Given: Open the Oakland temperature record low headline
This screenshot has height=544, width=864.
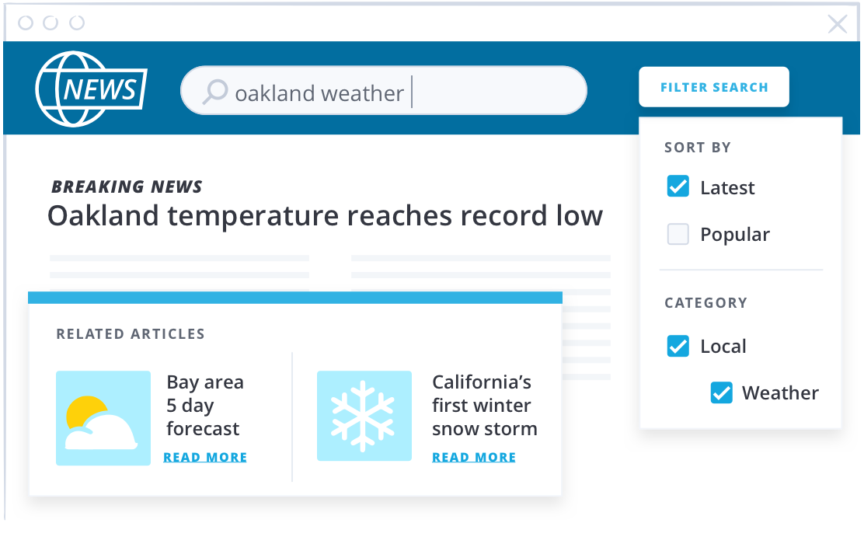Looking at the screenshot, I should click(325, 215).
